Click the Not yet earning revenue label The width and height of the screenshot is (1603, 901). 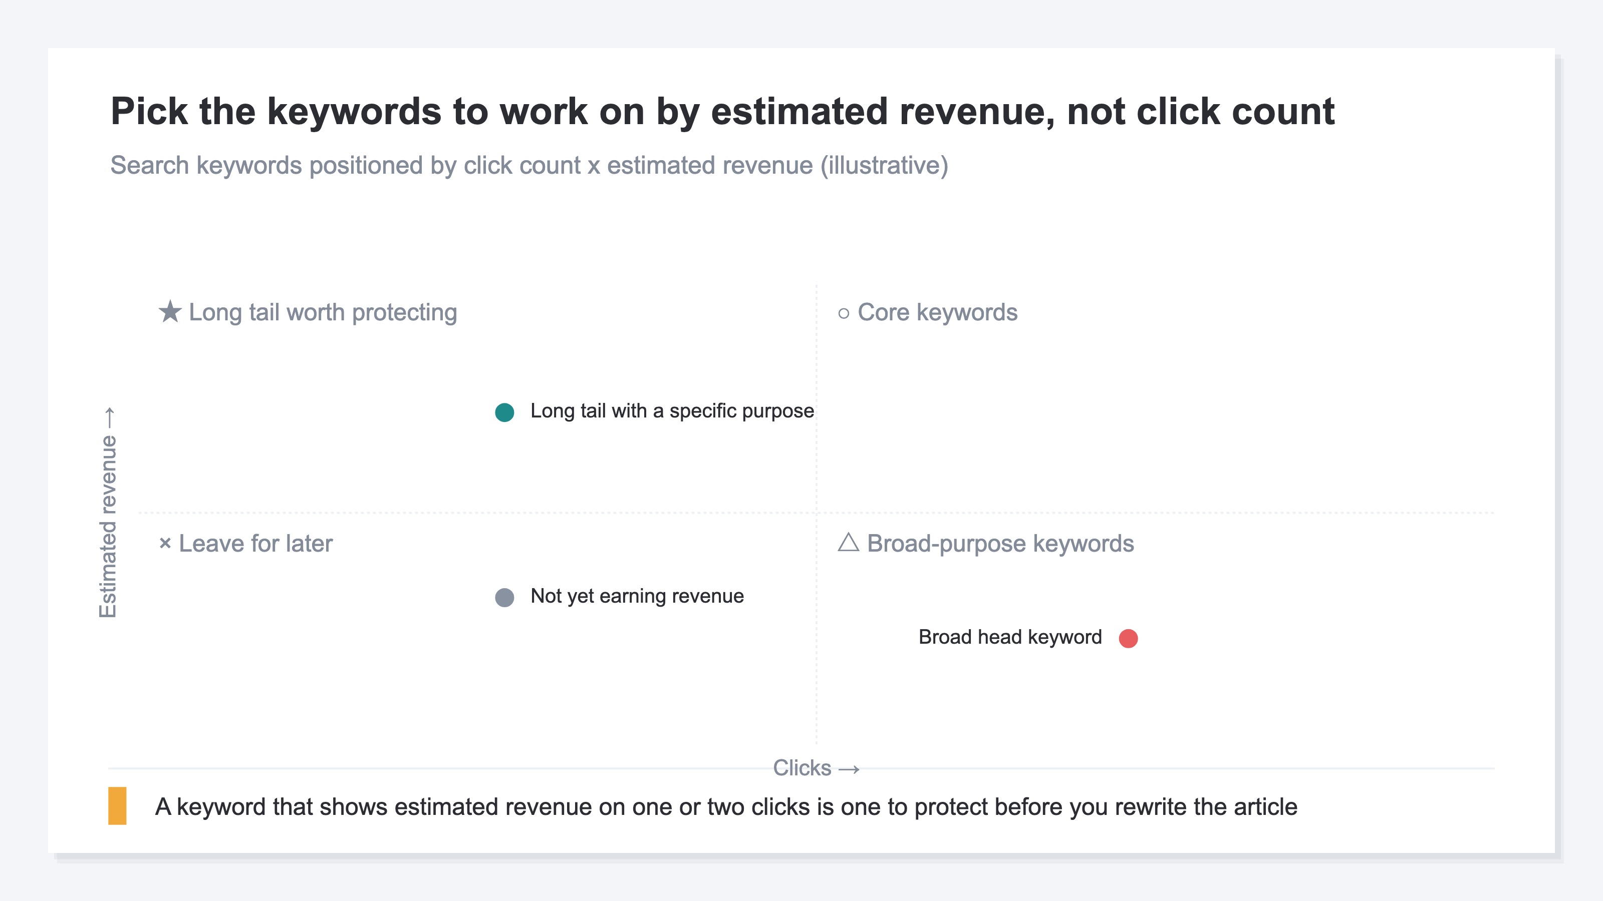point(637,596)
